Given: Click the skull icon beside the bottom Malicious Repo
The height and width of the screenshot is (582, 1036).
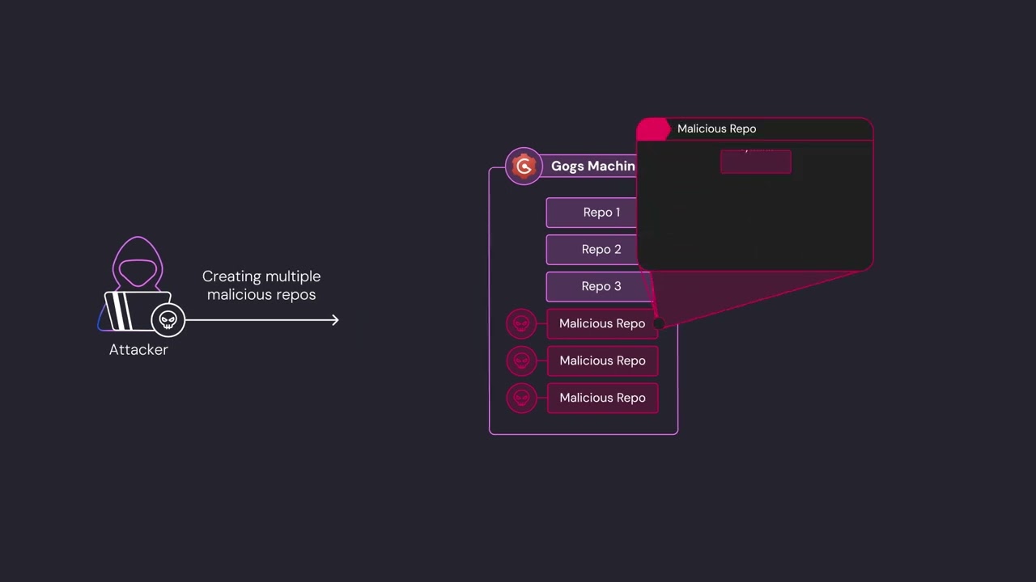Looking at the screenshot, I should pyautogui.click(x=521, y=398).
